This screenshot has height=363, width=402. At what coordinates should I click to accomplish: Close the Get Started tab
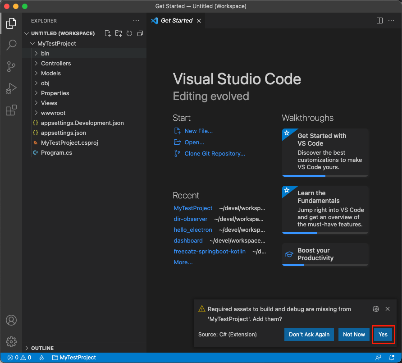click(x=199, y=21)
